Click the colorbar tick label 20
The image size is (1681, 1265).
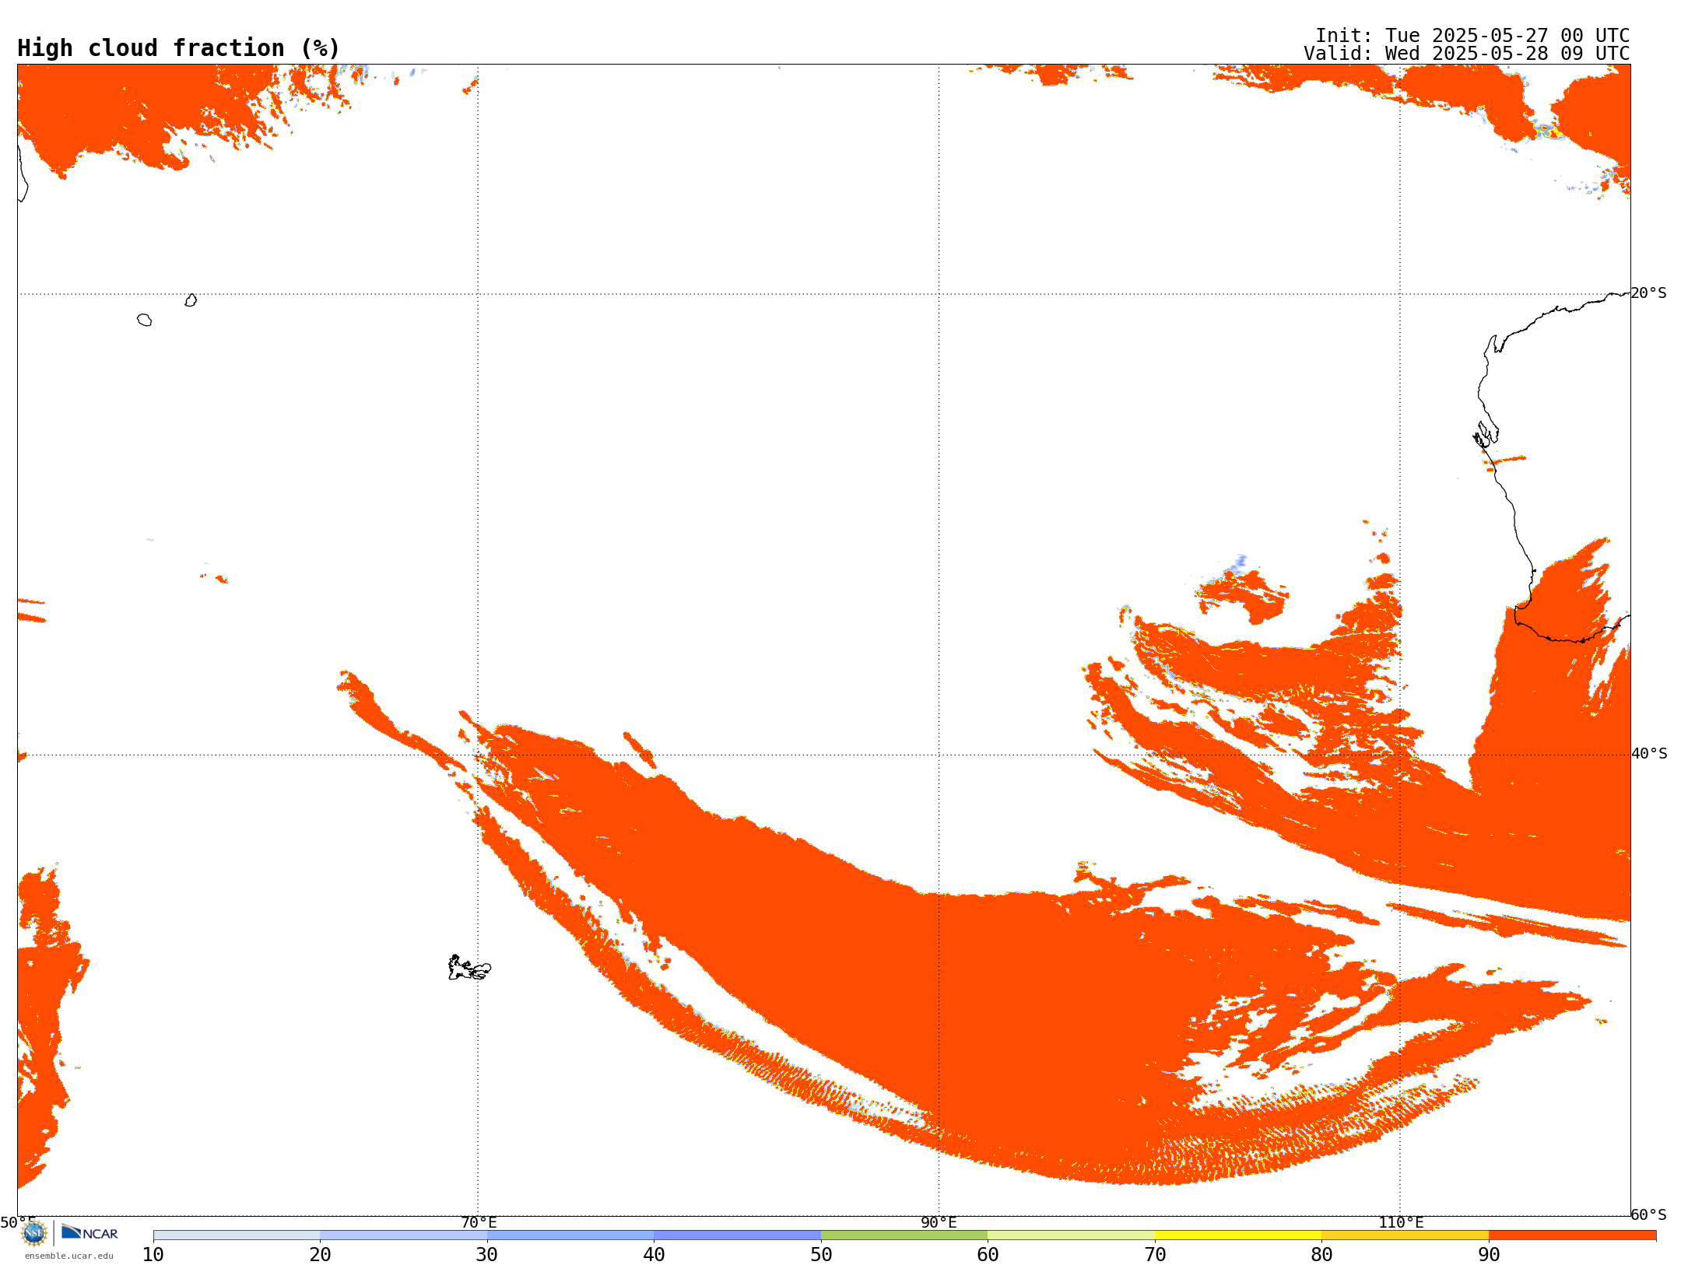[x=320, y=1255]
